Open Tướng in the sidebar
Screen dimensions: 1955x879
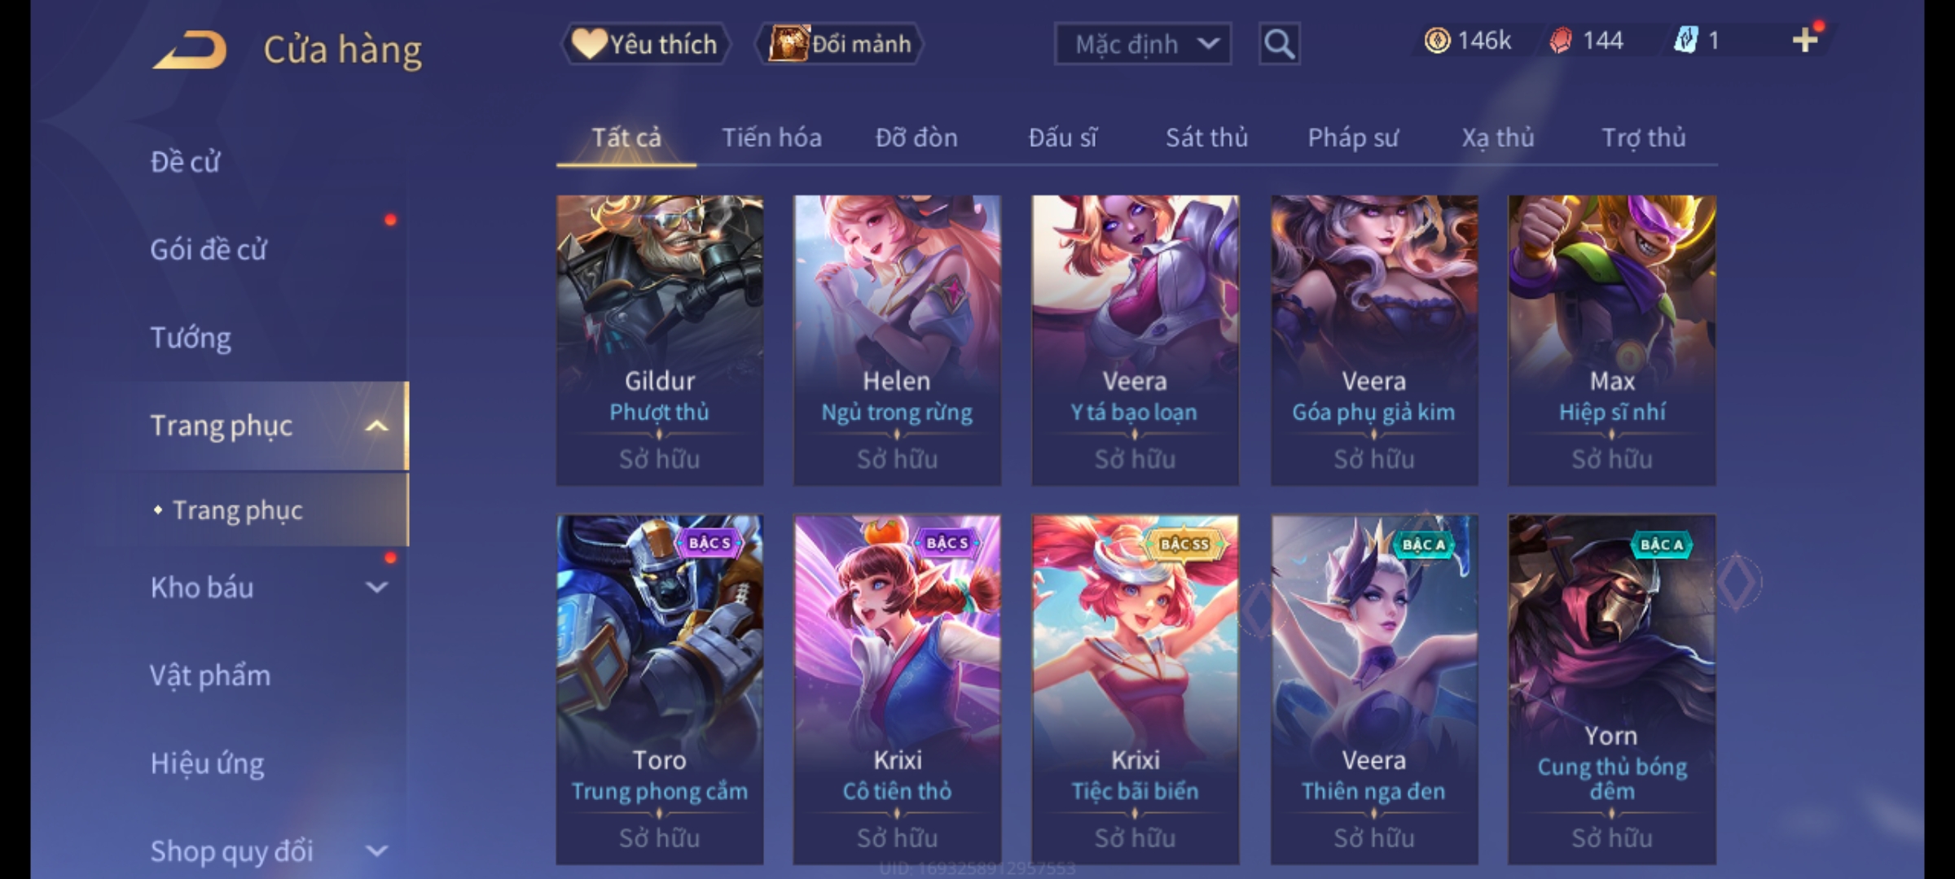pos(191,337)
